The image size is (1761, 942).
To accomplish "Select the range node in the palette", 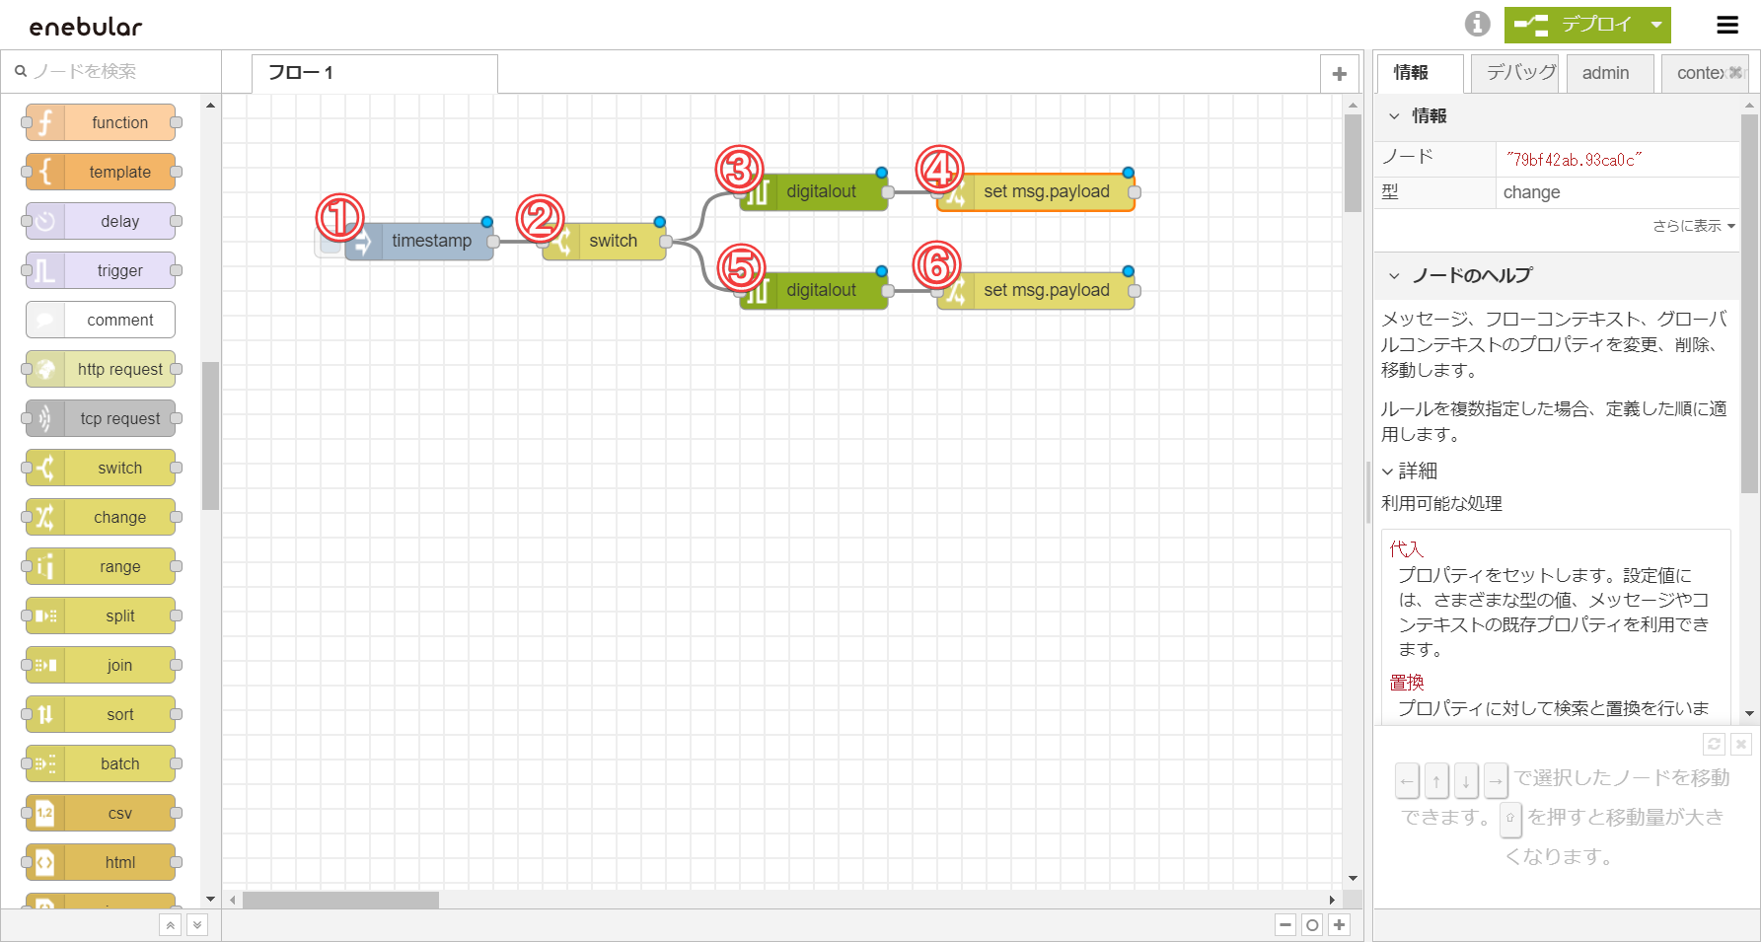I will click(x=100, y=566).
